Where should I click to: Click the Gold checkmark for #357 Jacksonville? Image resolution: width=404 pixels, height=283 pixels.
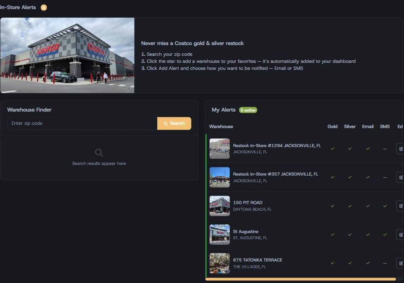pyautogui.click(x=332, y=177)
